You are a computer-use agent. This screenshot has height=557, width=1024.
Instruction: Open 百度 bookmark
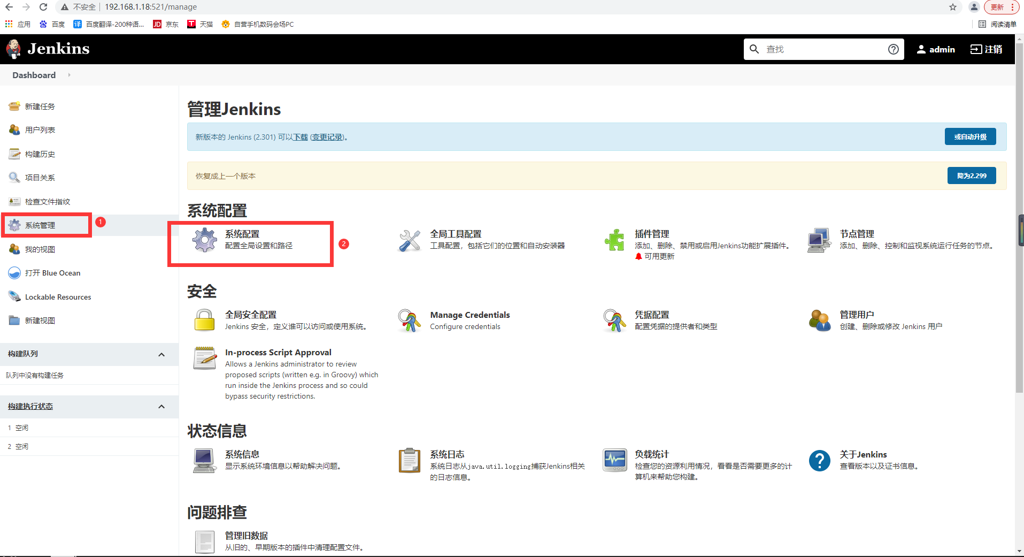[x=52, y=24]
